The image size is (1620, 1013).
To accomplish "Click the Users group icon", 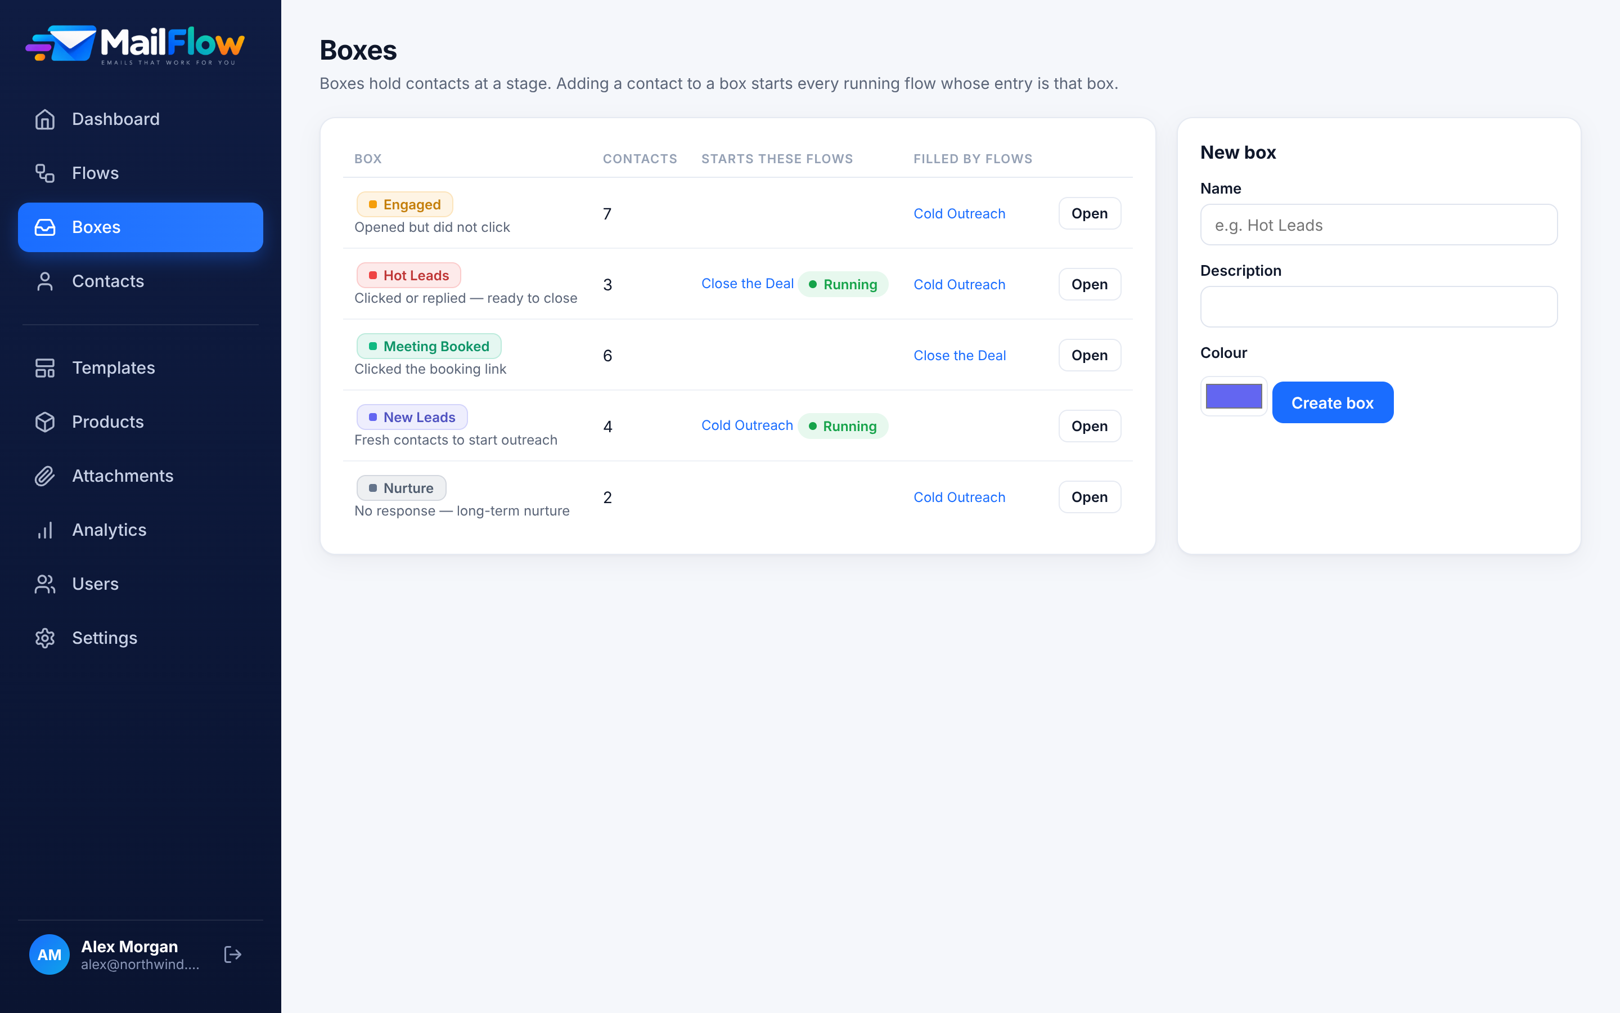I will click(x=45, y=584).
